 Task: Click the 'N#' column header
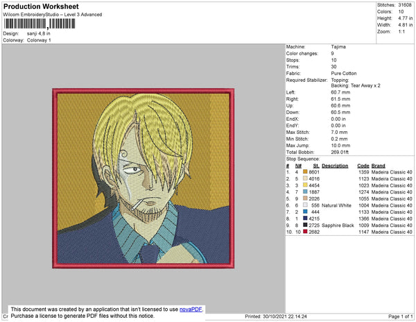click(x=298, y=166)
